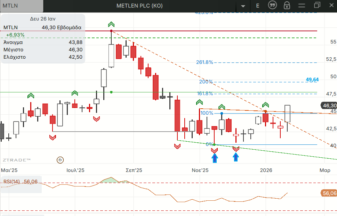Click the MTLN symbol input field
The width and height of the screenshot is (337, 216).
22,6
